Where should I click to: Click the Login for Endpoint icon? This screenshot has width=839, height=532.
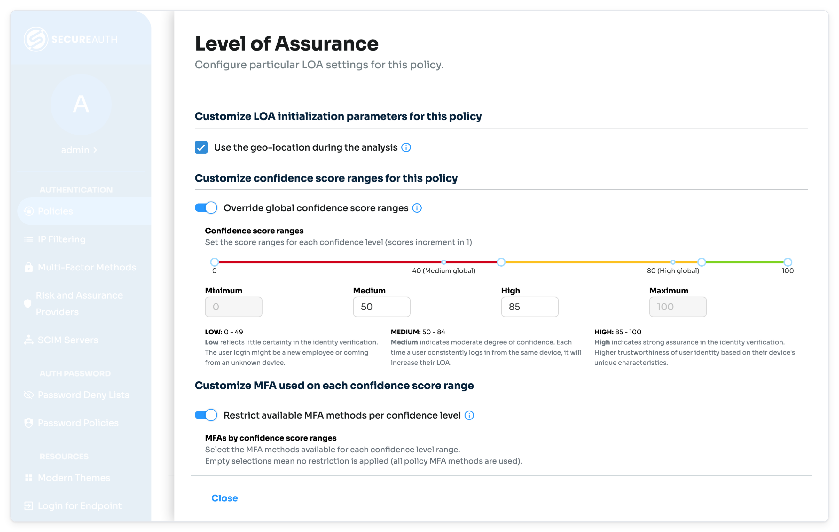(x=28, y=506)
